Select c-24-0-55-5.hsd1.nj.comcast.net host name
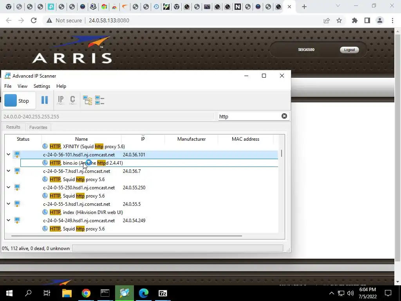401x301 pixels. tap(77, 204)
